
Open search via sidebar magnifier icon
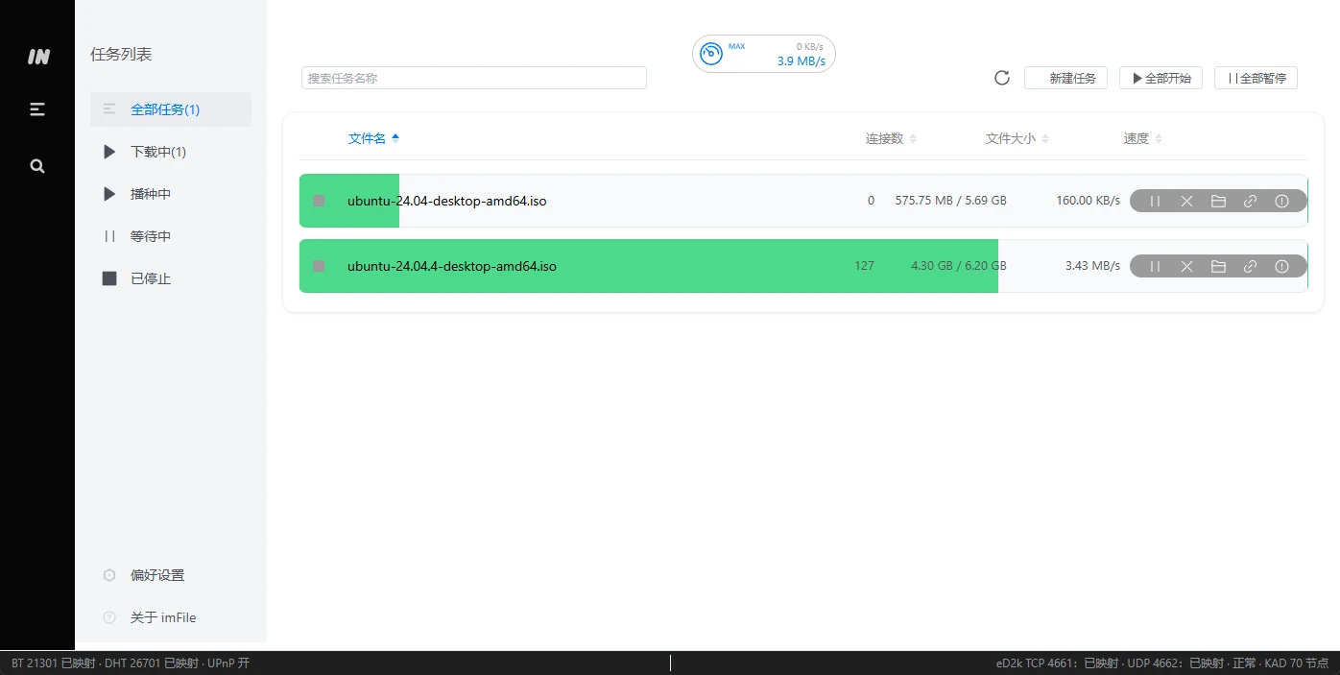coord(37,165)
